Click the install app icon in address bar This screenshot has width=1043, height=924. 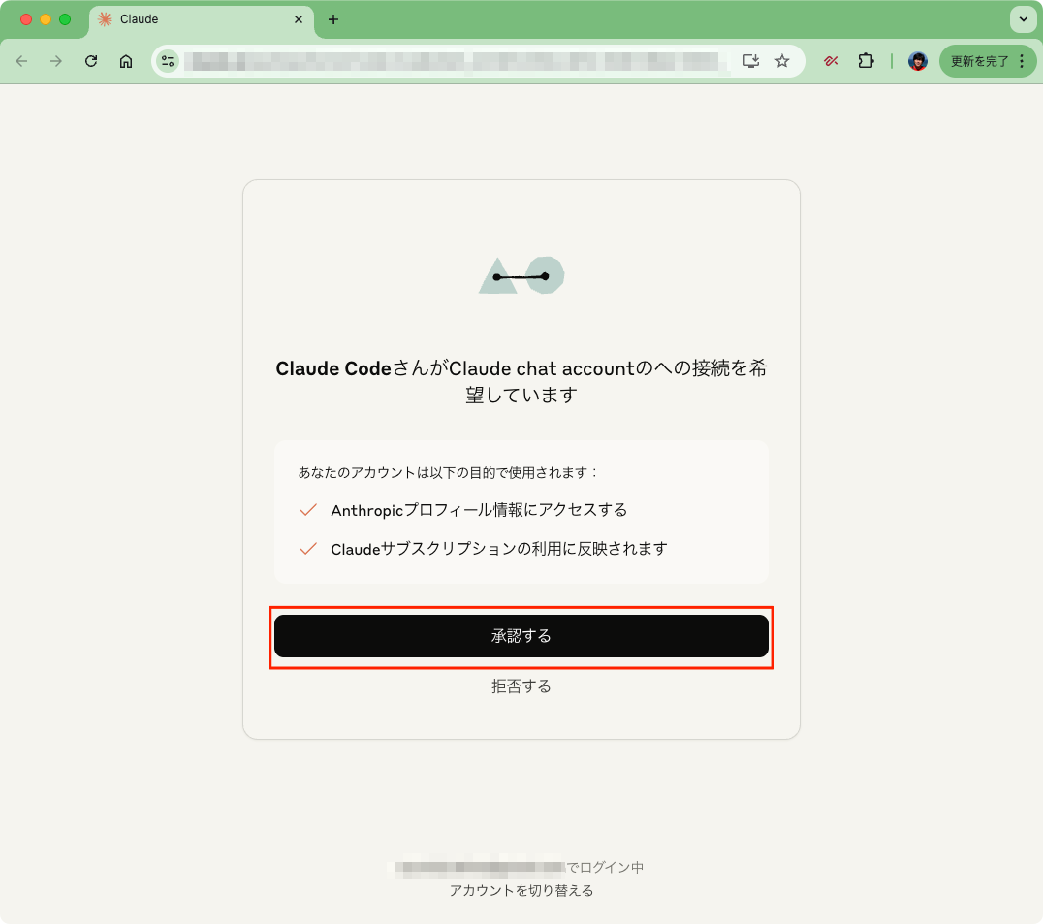coord(751,61)
